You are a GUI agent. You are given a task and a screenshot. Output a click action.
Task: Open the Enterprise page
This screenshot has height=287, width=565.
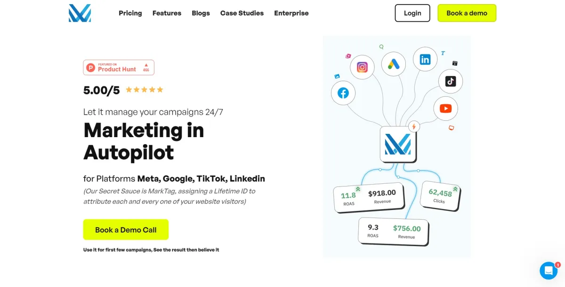click(x=291, y=13)
